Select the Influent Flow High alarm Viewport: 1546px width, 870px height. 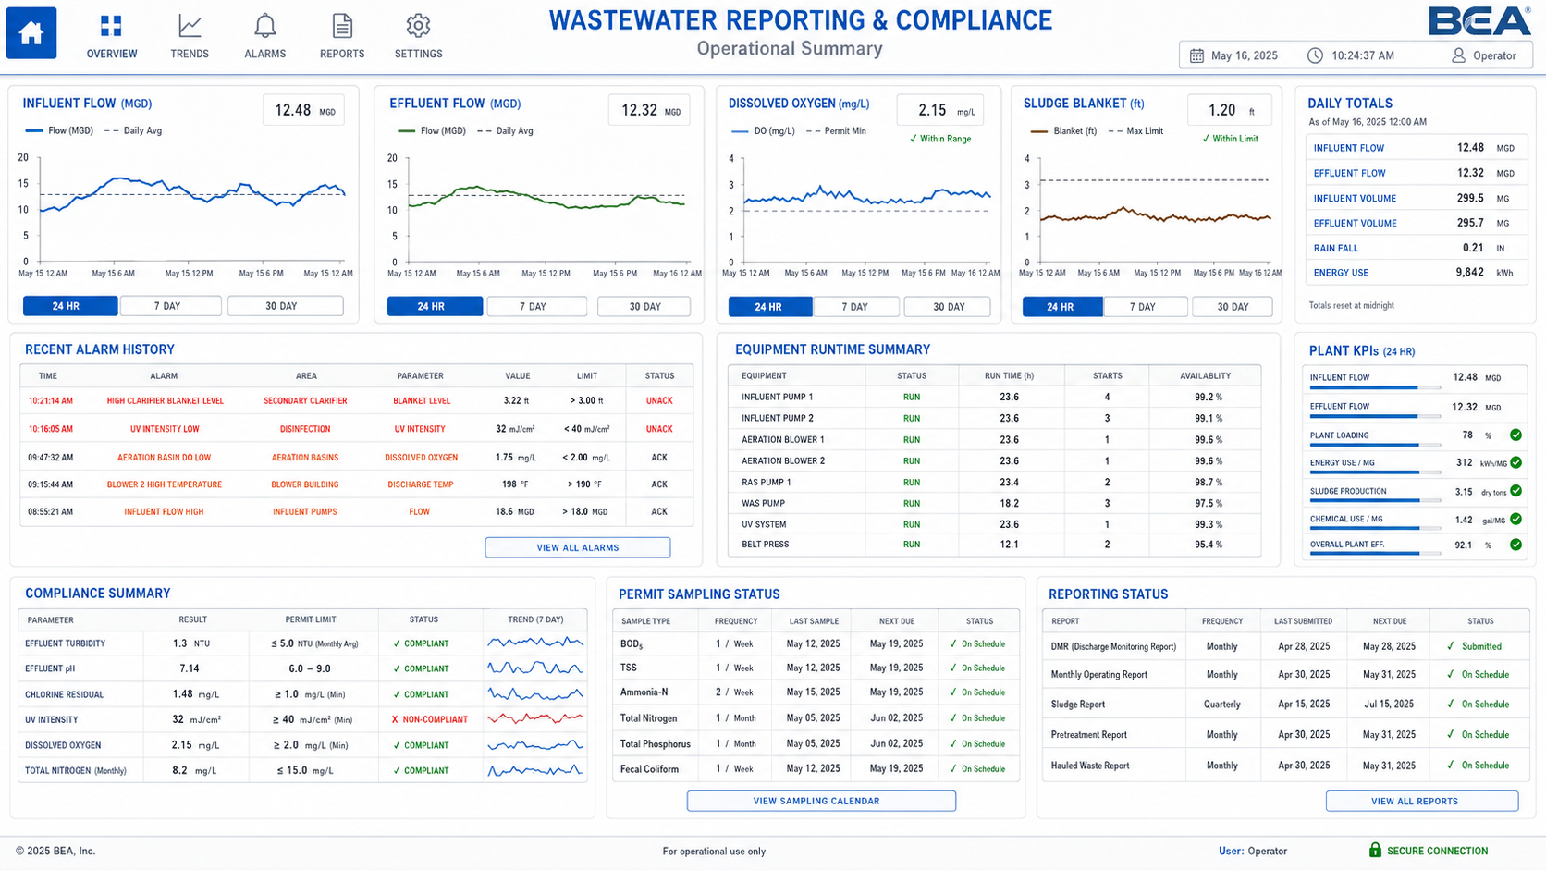pyautogui.click(x=356, y=511)
